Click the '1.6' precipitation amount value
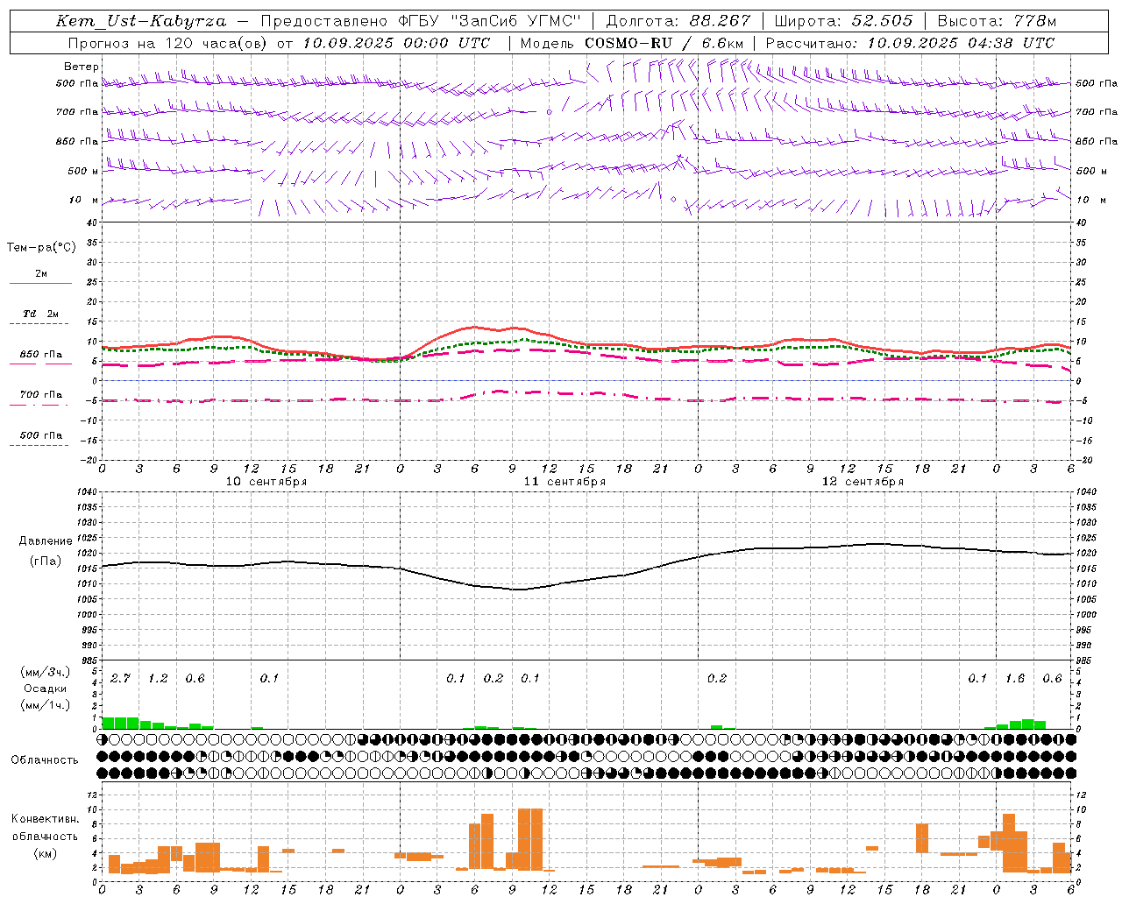The image size is (1122, 897). click(1015, 679)
